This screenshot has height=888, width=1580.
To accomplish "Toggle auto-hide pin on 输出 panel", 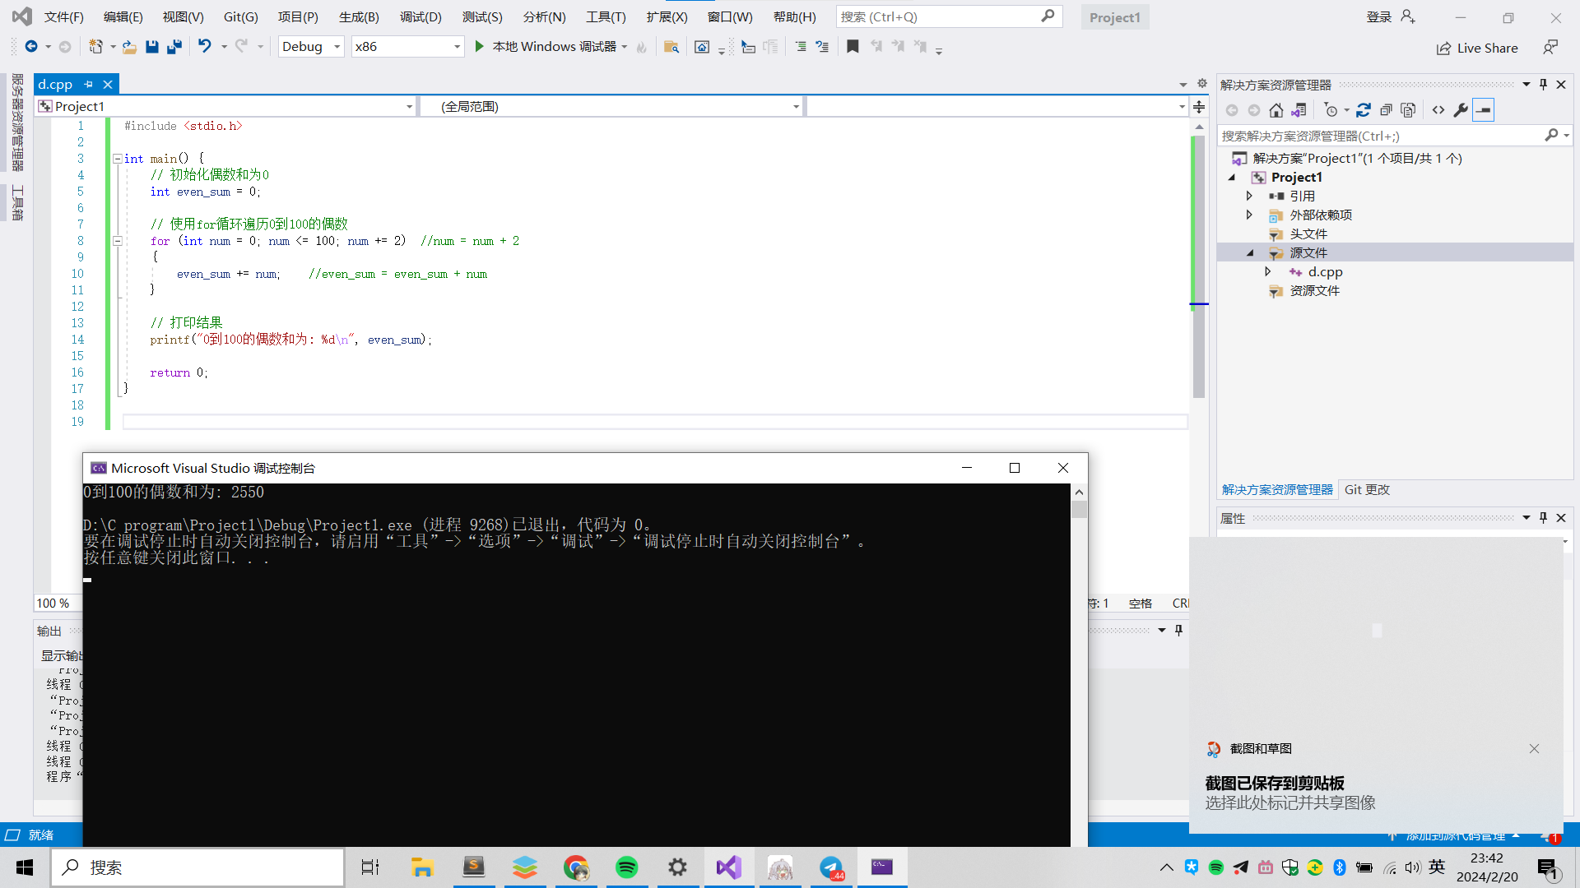I will click(1178, 631).
